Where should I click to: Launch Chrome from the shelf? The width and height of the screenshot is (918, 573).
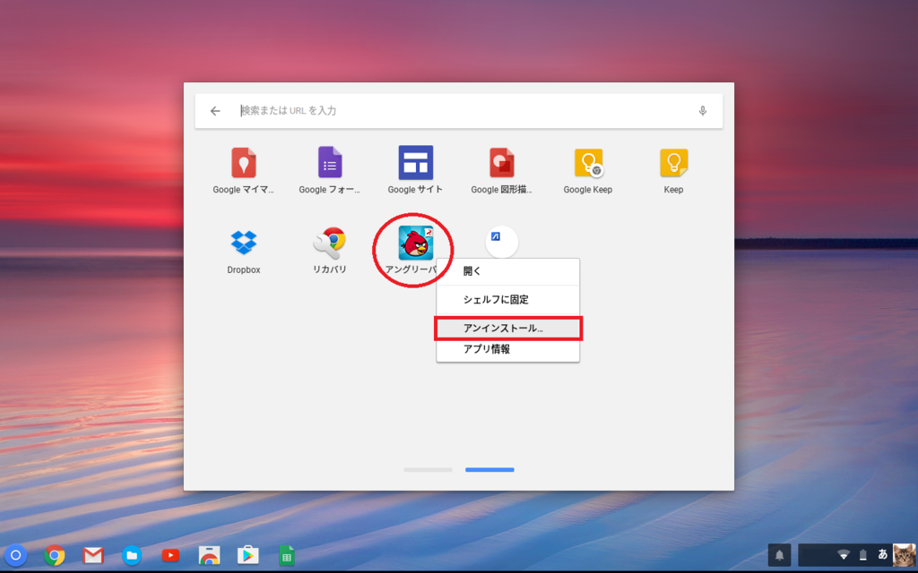55,555
